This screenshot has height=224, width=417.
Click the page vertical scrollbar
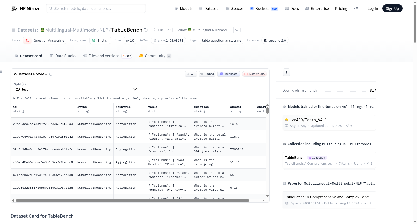[x=415, y=23]
